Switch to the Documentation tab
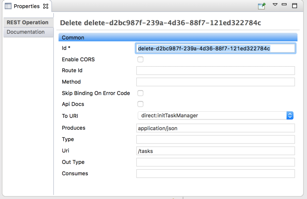 coord(26,32)
